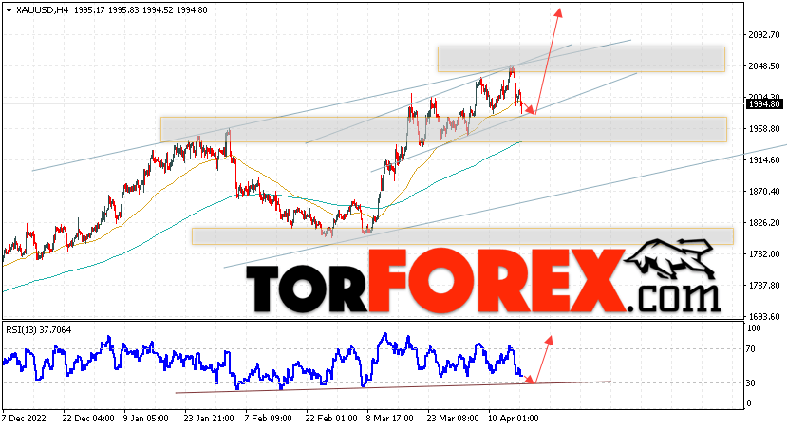Click the 22 Feb 01:00 time label
The image size is (787, 429).
331,418
